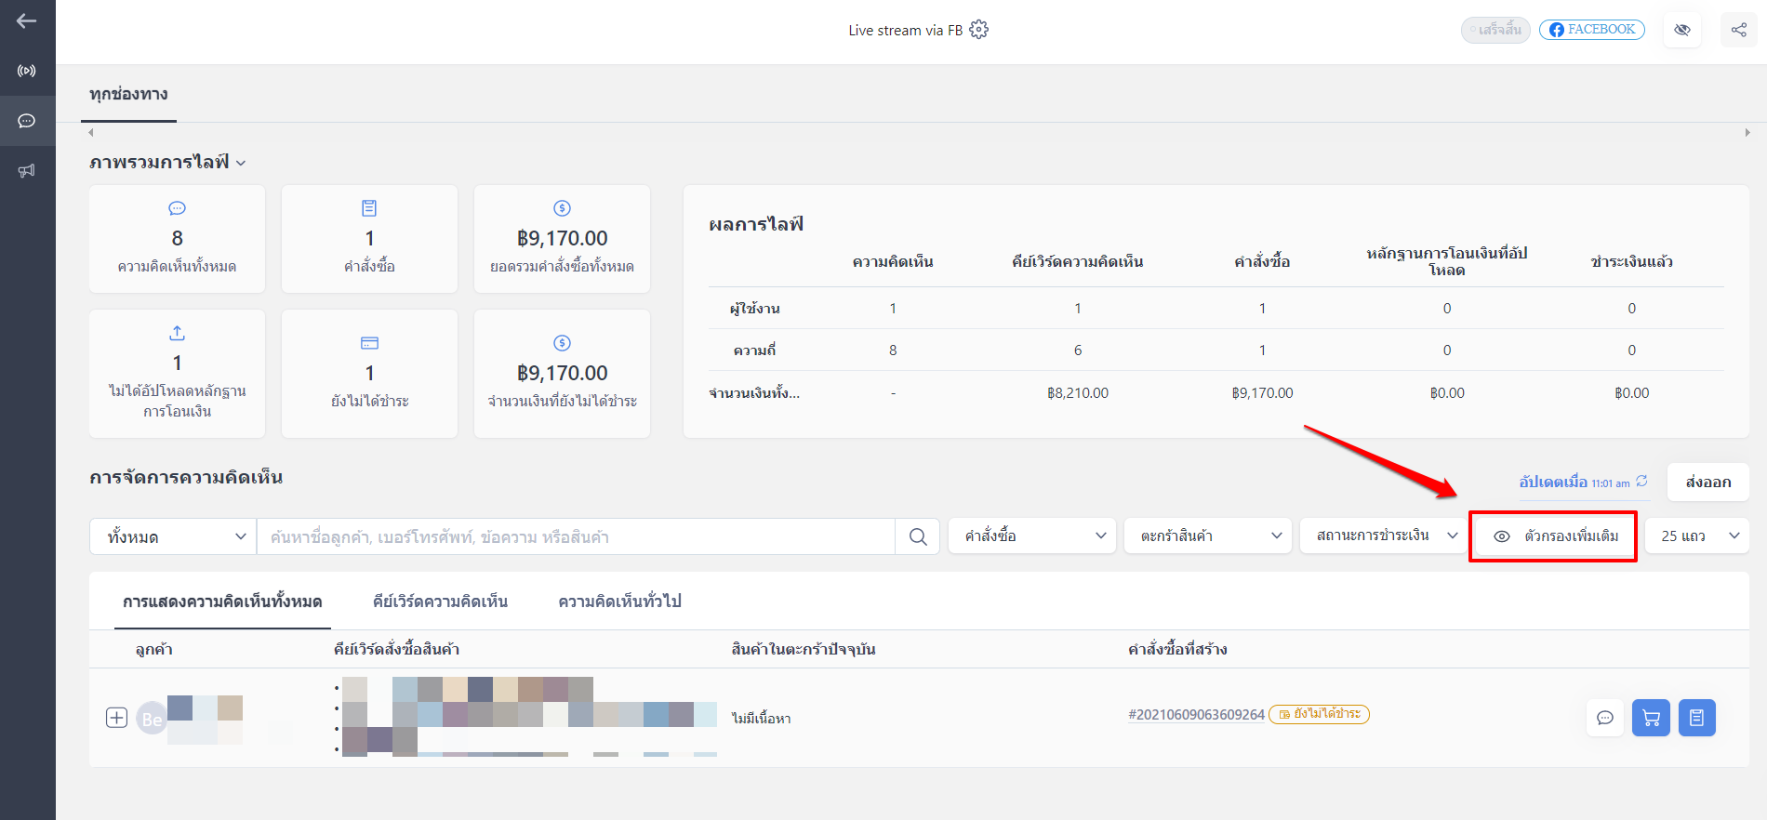This screenshot has width=1767, height=820.
Task: Click the ความถี่ row label
Action: point(754,350)
